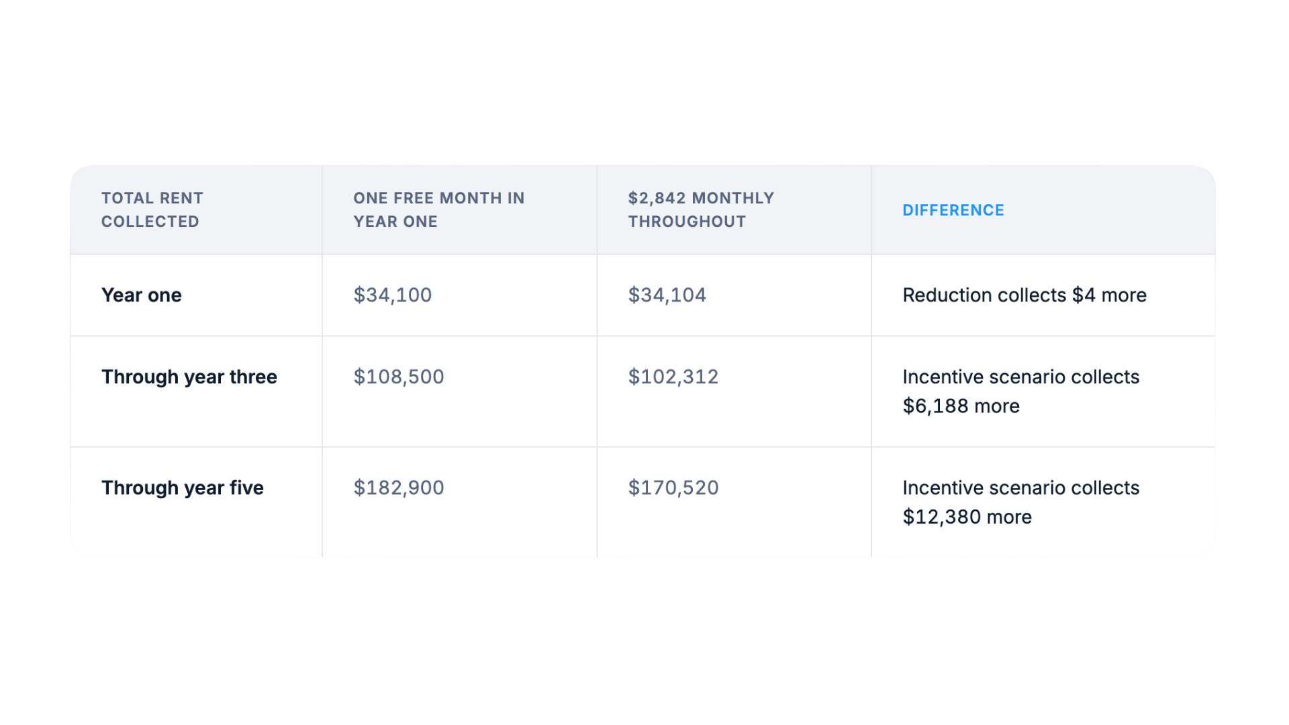This screenshot has width=1289, height=725.
Task: Click the word COLLECTED in first header
Action: [150, 222]
